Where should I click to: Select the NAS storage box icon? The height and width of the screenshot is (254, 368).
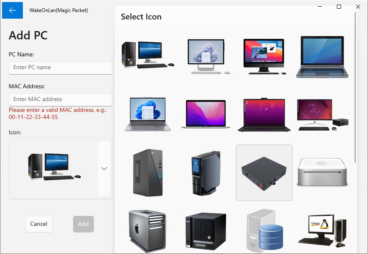[206, 231]
